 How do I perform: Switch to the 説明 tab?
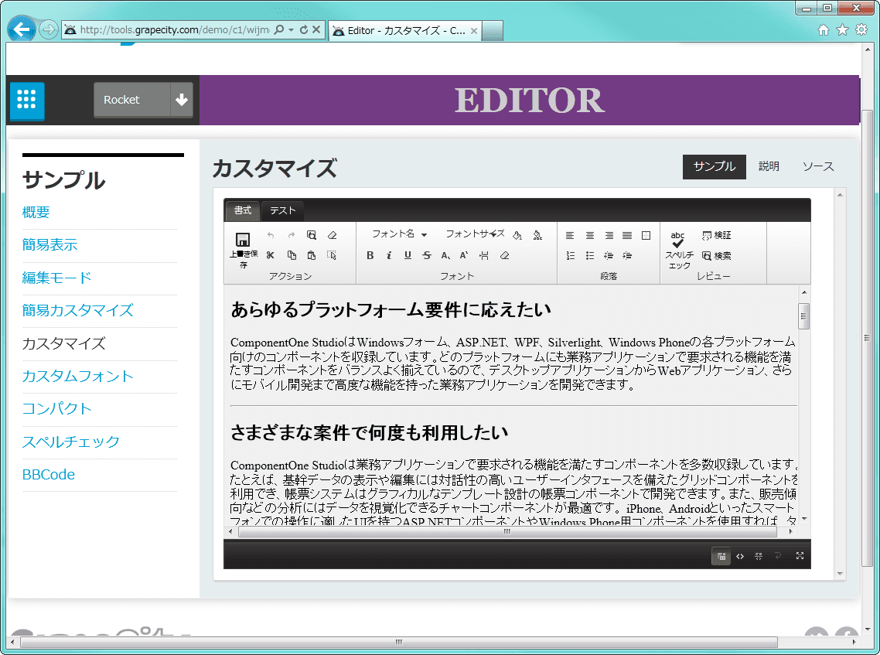(x=769, y=167)
